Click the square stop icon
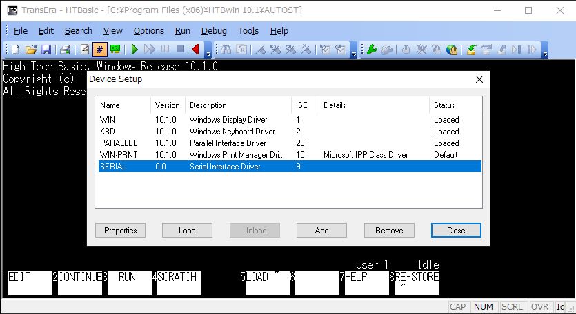576x314 pixels. (x=180, y=49)
